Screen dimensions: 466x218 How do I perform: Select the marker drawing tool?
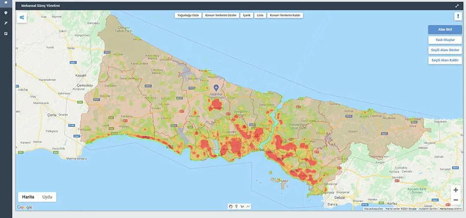click(x=236, y=206)
